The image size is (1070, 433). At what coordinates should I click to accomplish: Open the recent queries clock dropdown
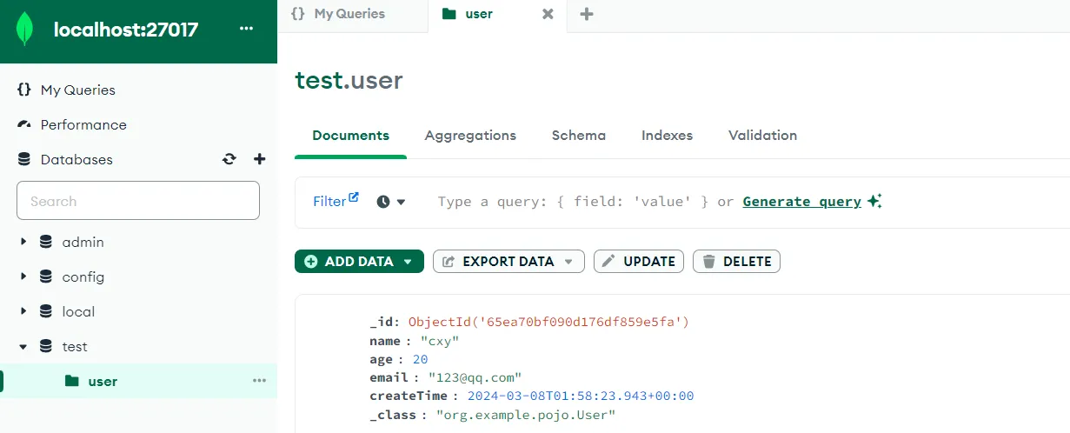click(x=391, y=202)
